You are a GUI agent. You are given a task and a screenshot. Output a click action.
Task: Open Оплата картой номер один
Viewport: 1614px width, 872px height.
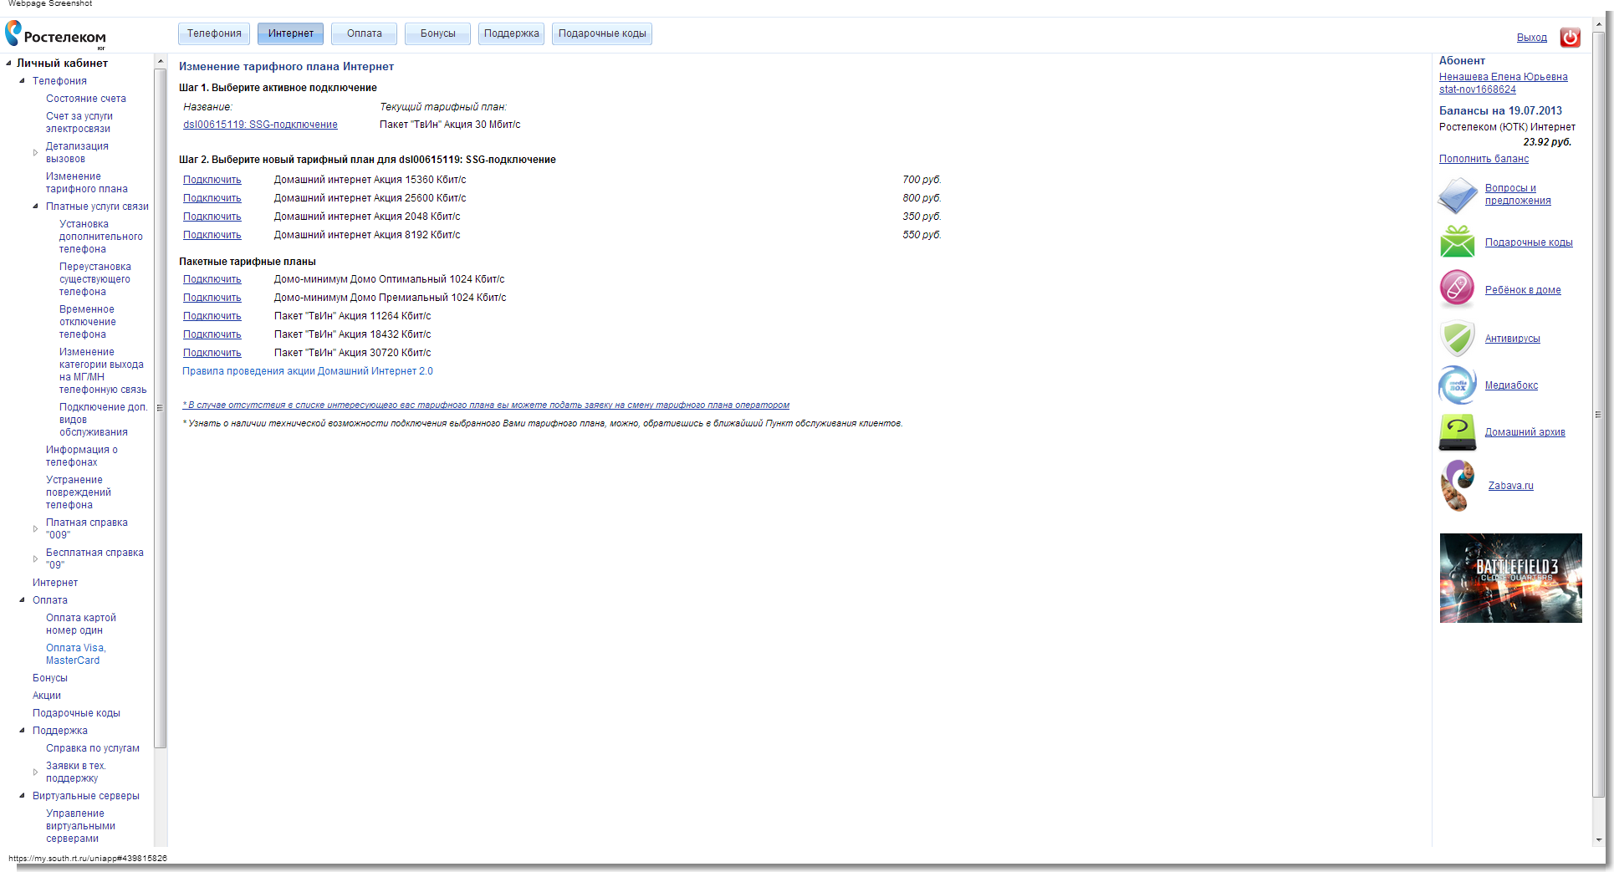pos(80,624)
